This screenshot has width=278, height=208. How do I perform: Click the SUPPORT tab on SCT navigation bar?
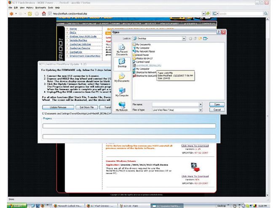point(104,24)
